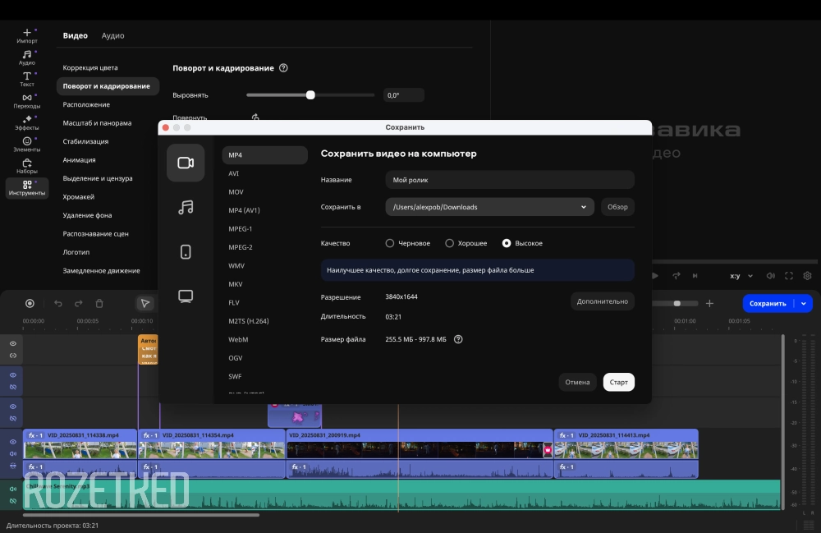Open the Effects panel icon
Image resolution: width=821 pixels, height=533 pixels.
[27, 123]
